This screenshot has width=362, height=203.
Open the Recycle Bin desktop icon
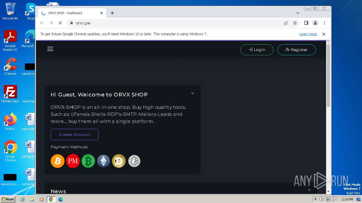[x=10, y=11]
